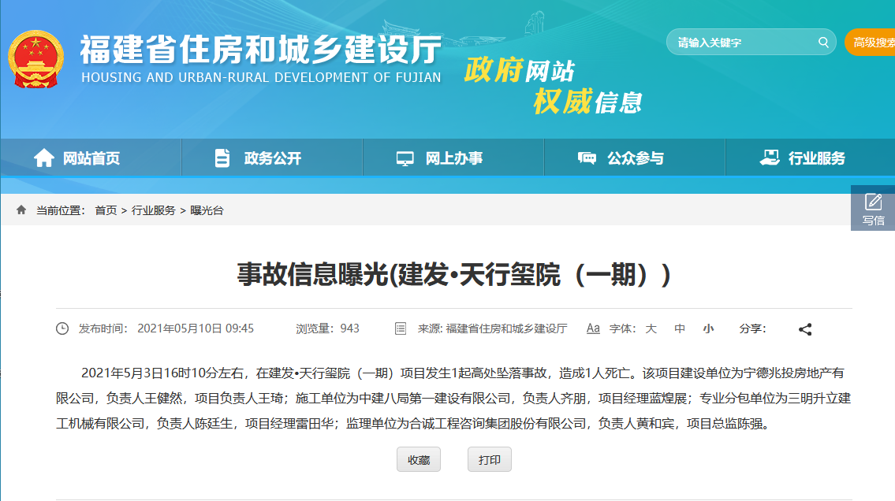This screenshot has width=895, height=501.
Task: Click the source text 来源: 福建省住房和城乡建设厅
Action: pos(493,328)
